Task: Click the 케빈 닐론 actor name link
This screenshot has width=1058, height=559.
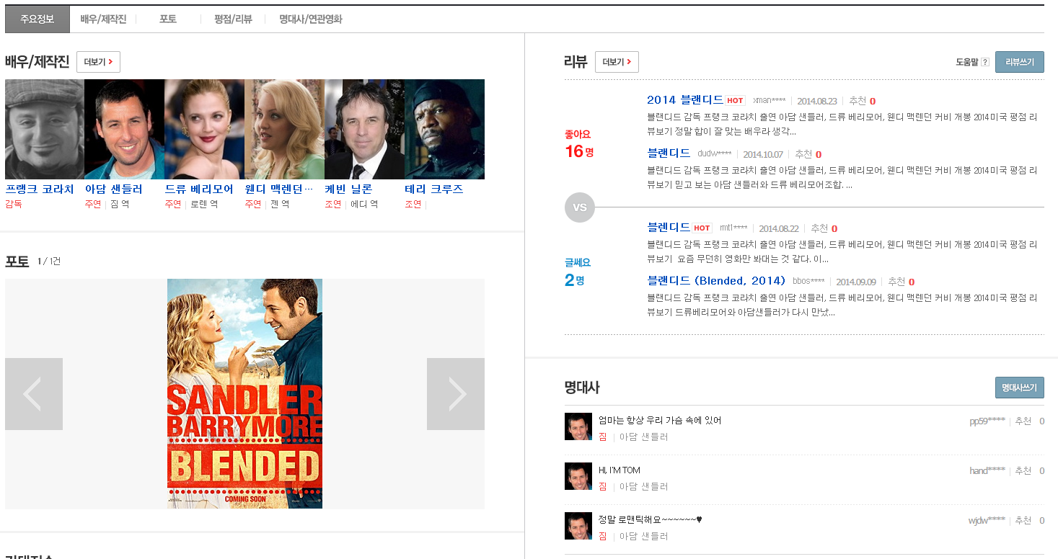Action: click(x=348, y=189)
